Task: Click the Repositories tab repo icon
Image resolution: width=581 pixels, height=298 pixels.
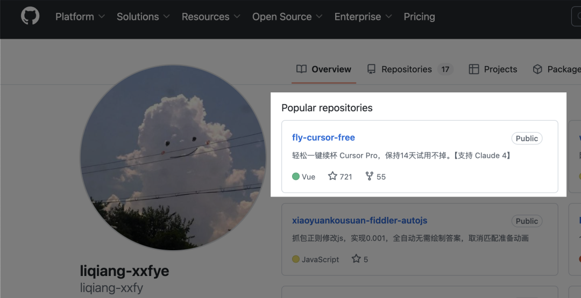Action: pyautogui.click(x=371, y=69)
